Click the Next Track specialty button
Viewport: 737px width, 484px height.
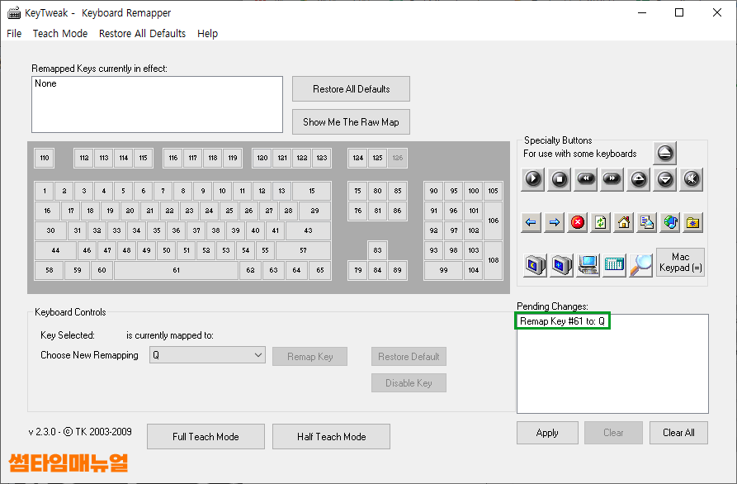click(x=612, y=179)
